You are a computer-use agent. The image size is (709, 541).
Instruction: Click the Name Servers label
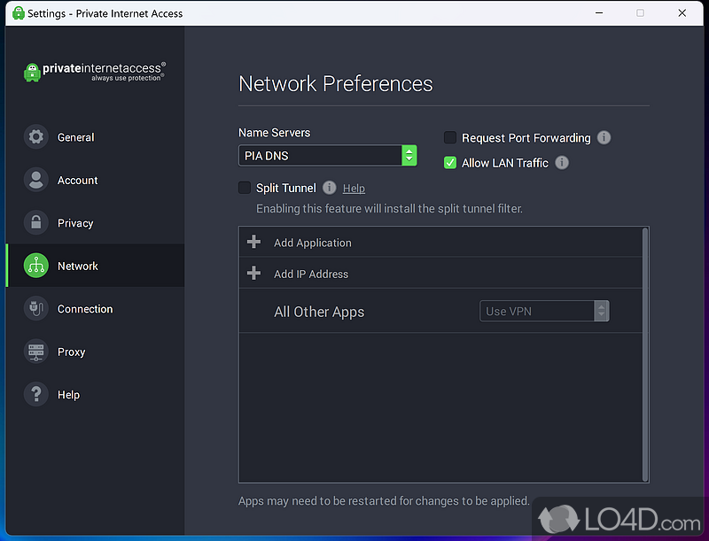pos(274,132)
